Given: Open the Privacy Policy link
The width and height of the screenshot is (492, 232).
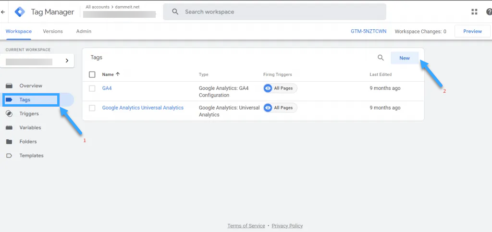Looking at the screenshot, I should (287, 226).
